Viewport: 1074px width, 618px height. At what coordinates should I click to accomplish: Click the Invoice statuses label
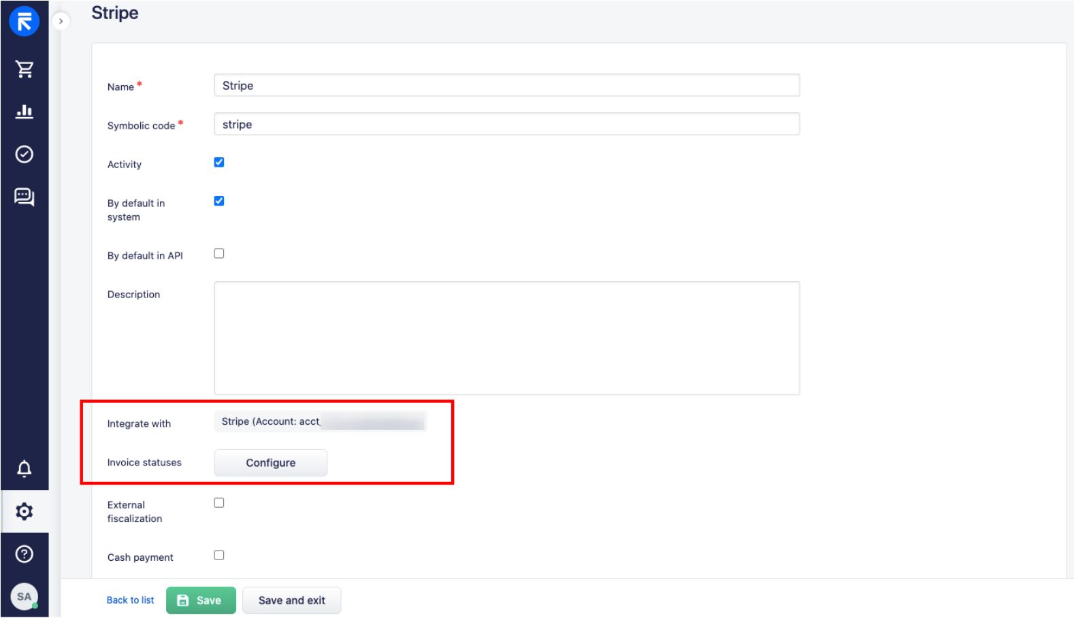(144, 462)
